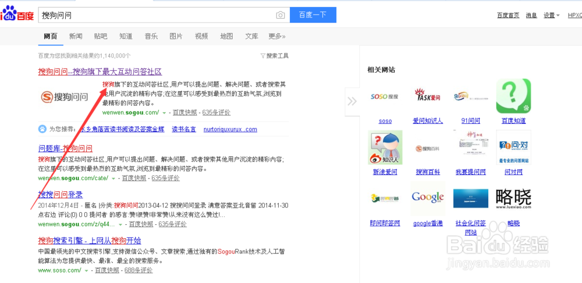Open 688条评价 of soso result
The height and width of the screenshot is (283, 582).
coord(139,270)
